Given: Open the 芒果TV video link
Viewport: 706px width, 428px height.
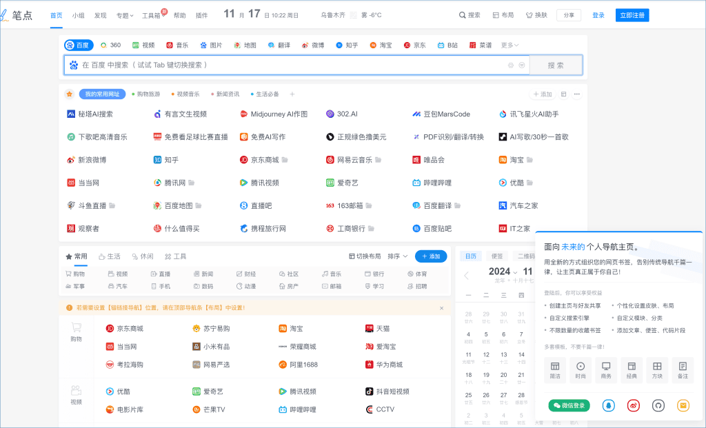Looking at the screenshot, I should point(209,409).
